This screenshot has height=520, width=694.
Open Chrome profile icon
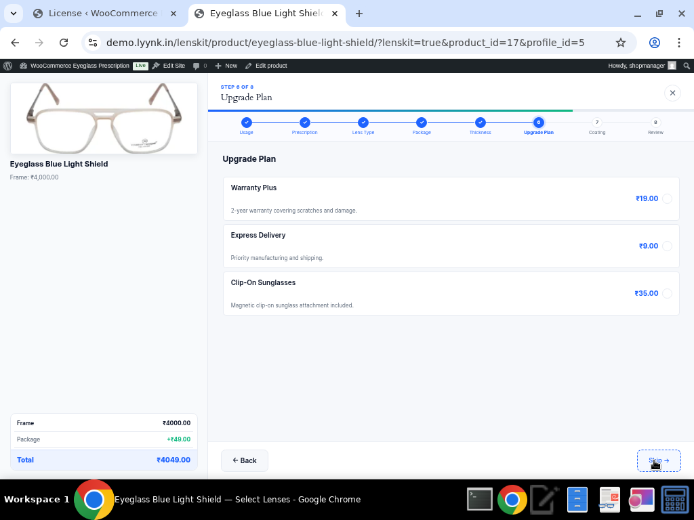pos(654,43)
